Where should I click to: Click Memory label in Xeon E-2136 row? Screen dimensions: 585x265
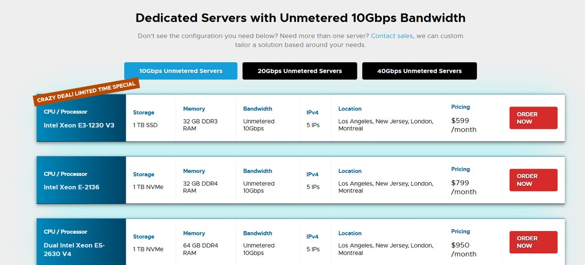(x=194, y=171)
